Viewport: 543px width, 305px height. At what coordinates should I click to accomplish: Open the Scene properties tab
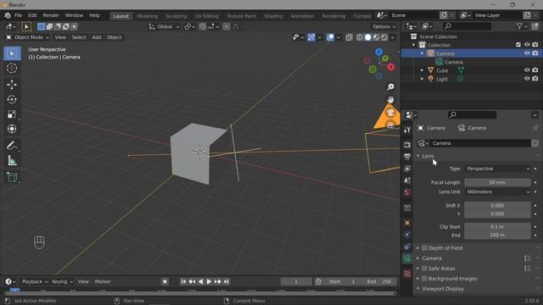tap(407, 180)
